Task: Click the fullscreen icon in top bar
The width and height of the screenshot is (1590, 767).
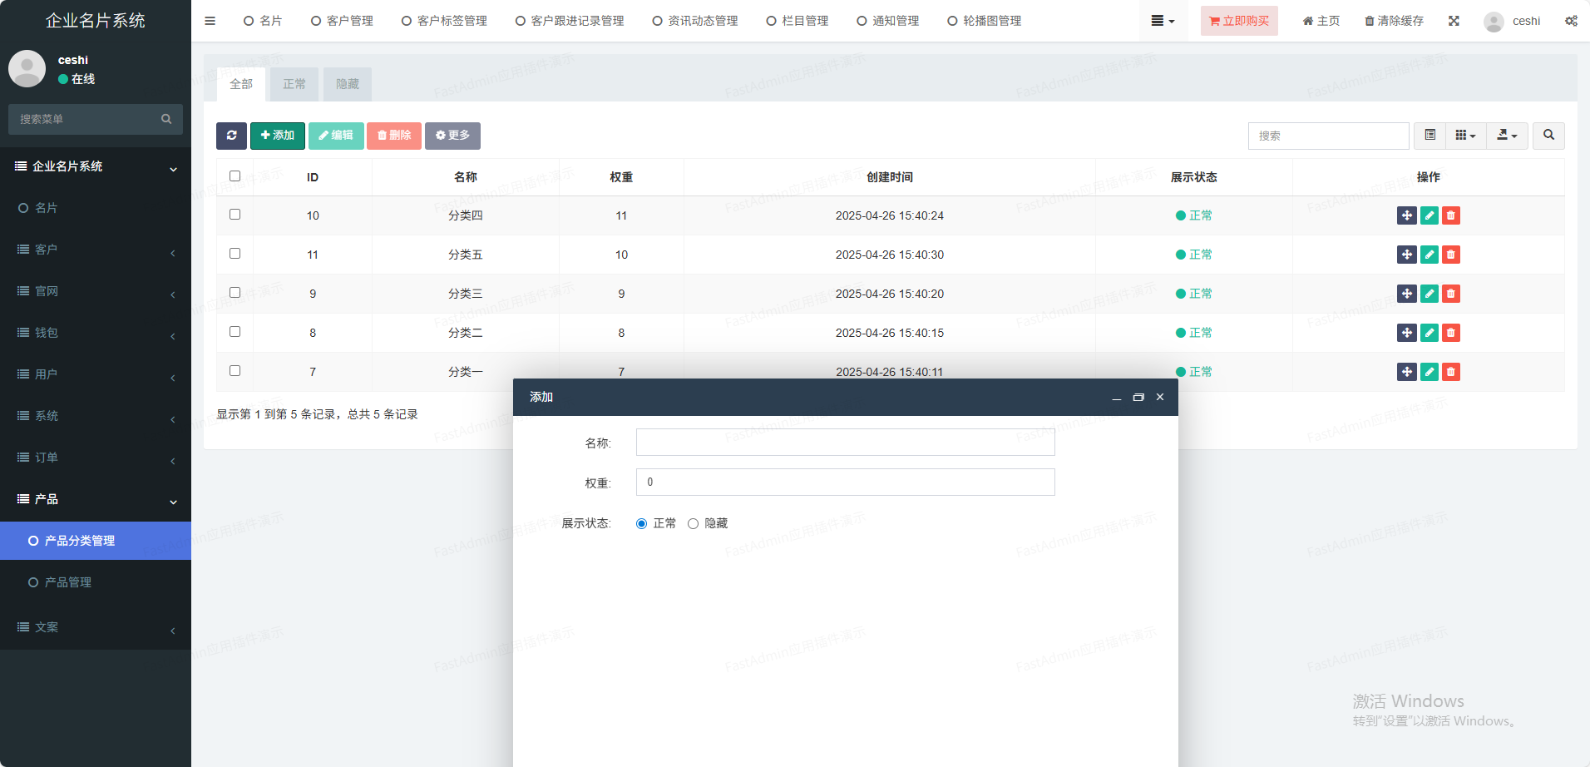Action: point(1454,21)
